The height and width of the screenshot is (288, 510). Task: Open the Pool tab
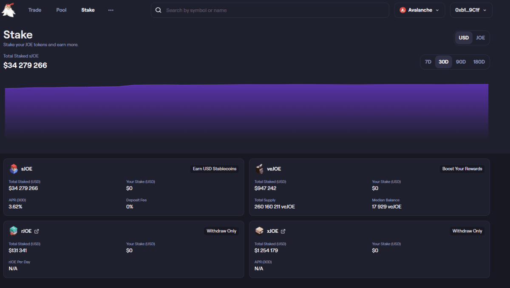(61, 10)
